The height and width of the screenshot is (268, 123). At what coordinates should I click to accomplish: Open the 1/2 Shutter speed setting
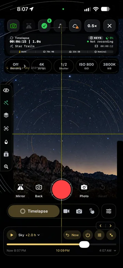point(64,66)
